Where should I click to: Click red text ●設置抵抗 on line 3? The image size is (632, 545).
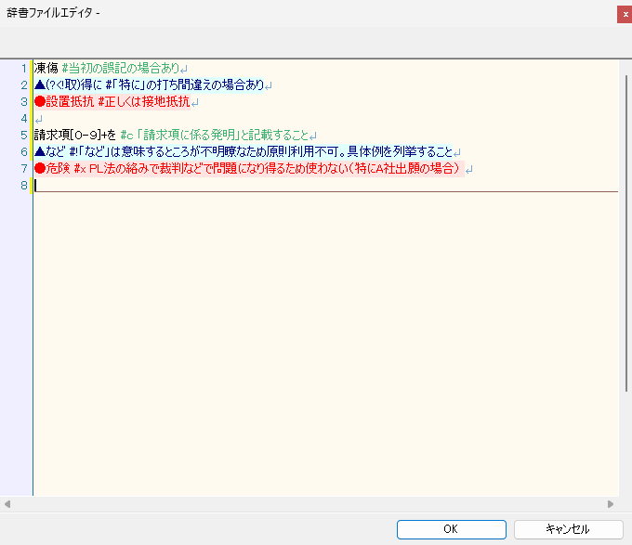(64, 101)
